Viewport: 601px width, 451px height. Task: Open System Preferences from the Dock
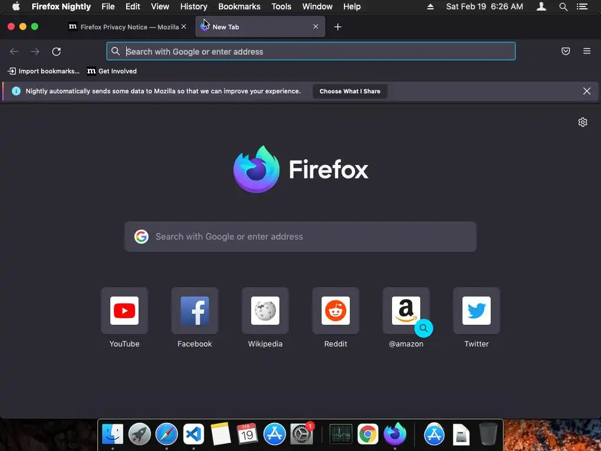[302, 434]
